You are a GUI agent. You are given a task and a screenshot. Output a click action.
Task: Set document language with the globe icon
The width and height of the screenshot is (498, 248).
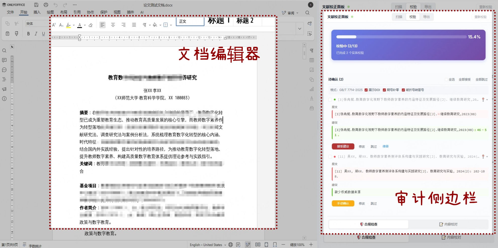point(230,244)
